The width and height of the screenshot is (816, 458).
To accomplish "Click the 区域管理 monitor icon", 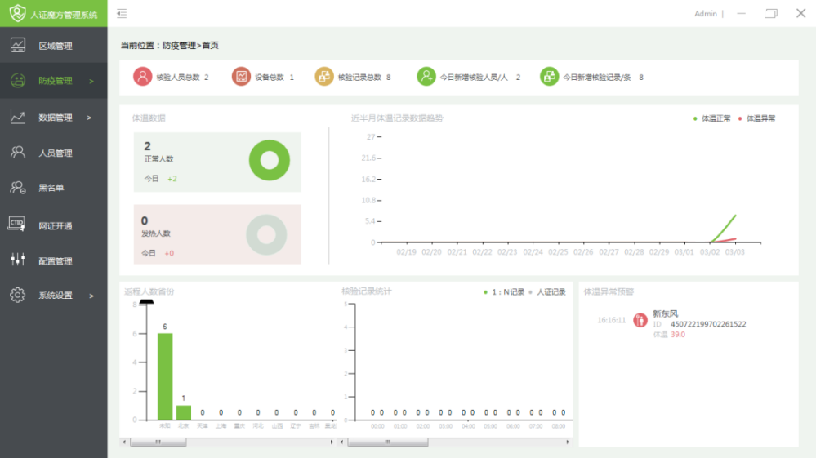I will pyautogui.click(x=18, y=46).
